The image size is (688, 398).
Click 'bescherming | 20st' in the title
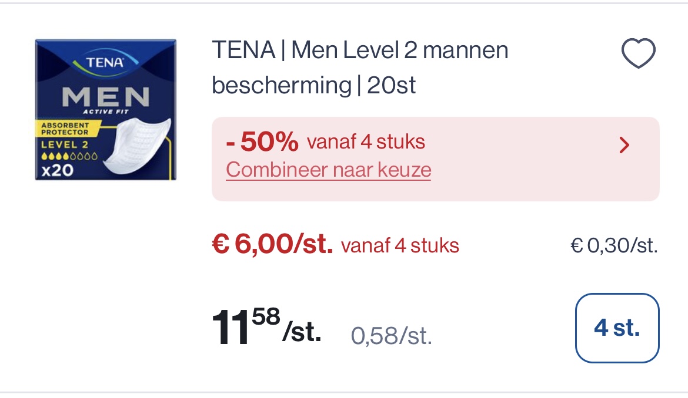pyautogui.click(x=313, y=85)
